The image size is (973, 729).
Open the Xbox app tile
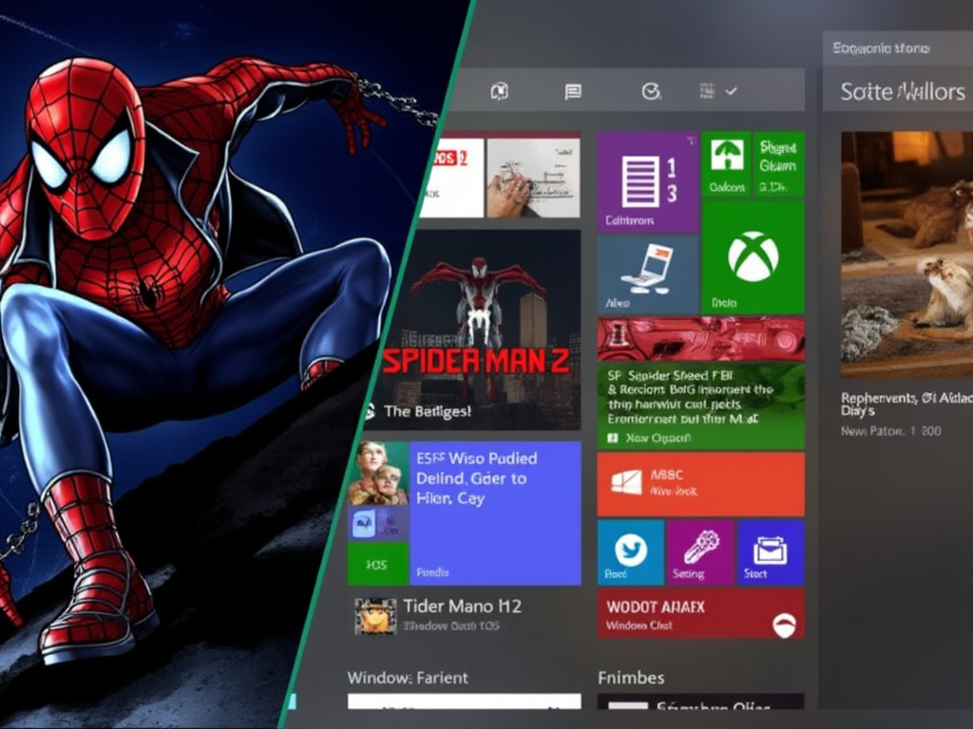752,271
